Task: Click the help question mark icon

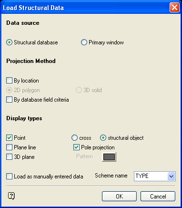Action: click(x=11, y=196)
